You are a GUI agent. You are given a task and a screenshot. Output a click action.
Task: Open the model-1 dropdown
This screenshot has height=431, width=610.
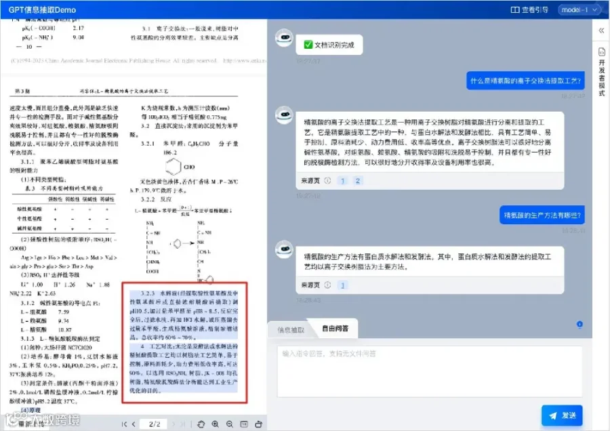pos(579,9)
